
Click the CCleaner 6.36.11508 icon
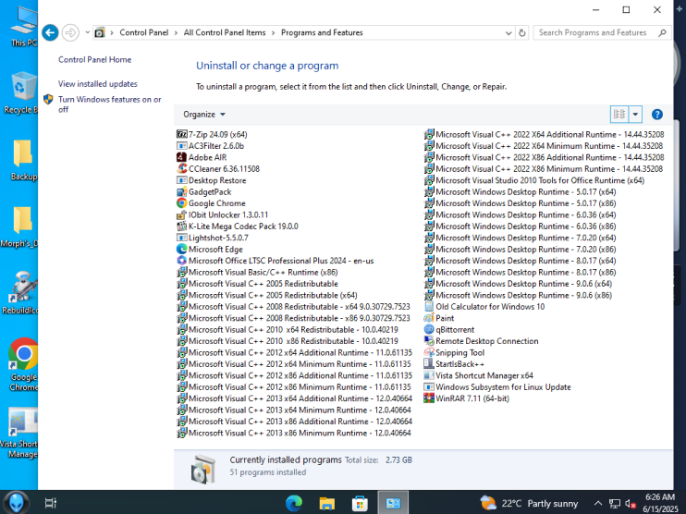point(181,168)
